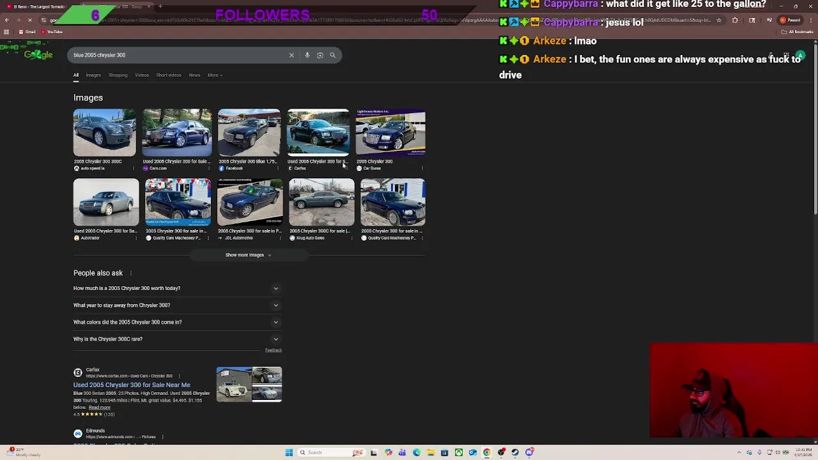Open a new browser tab

click(x=160, y=6)
